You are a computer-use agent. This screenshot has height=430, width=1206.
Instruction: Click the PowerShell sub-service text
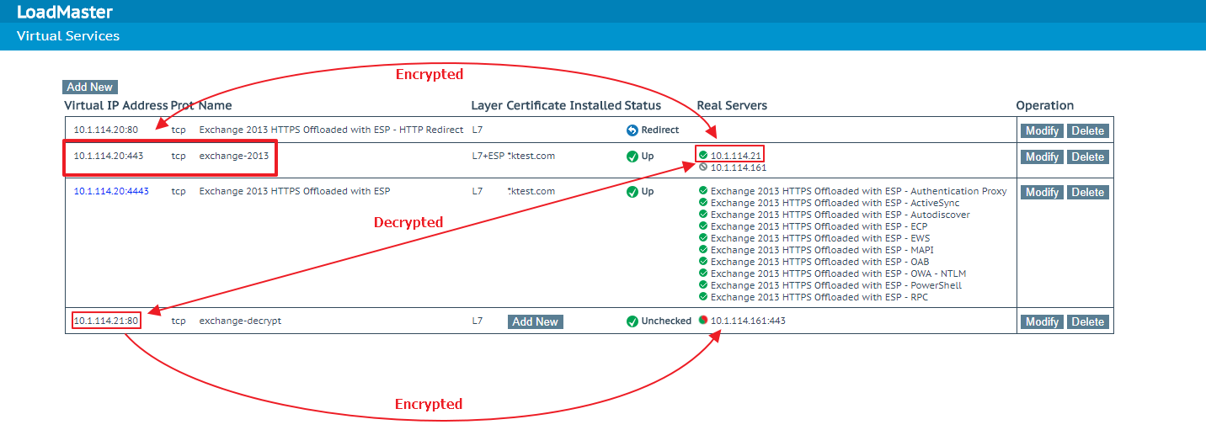(x=835, y=285)
